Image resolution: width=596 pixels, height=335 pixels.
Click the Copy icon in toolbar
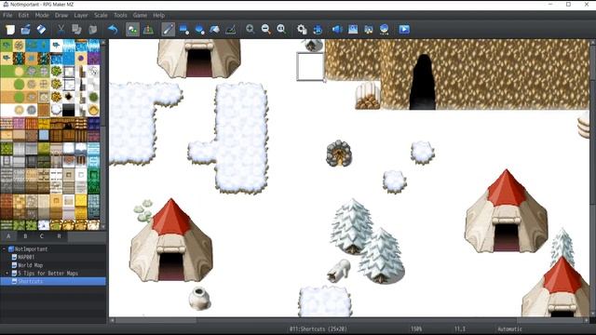(76, 29)
